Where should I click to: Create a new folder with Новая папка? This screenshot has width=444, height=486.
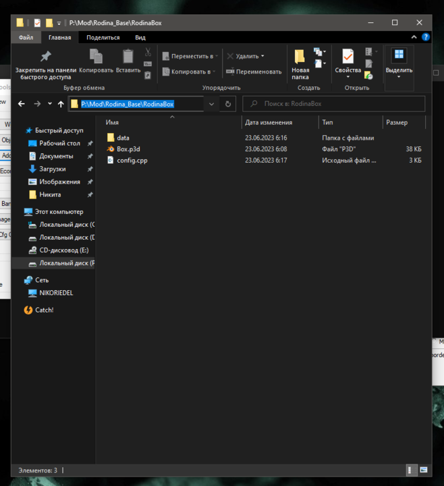[x=300, y=64]
